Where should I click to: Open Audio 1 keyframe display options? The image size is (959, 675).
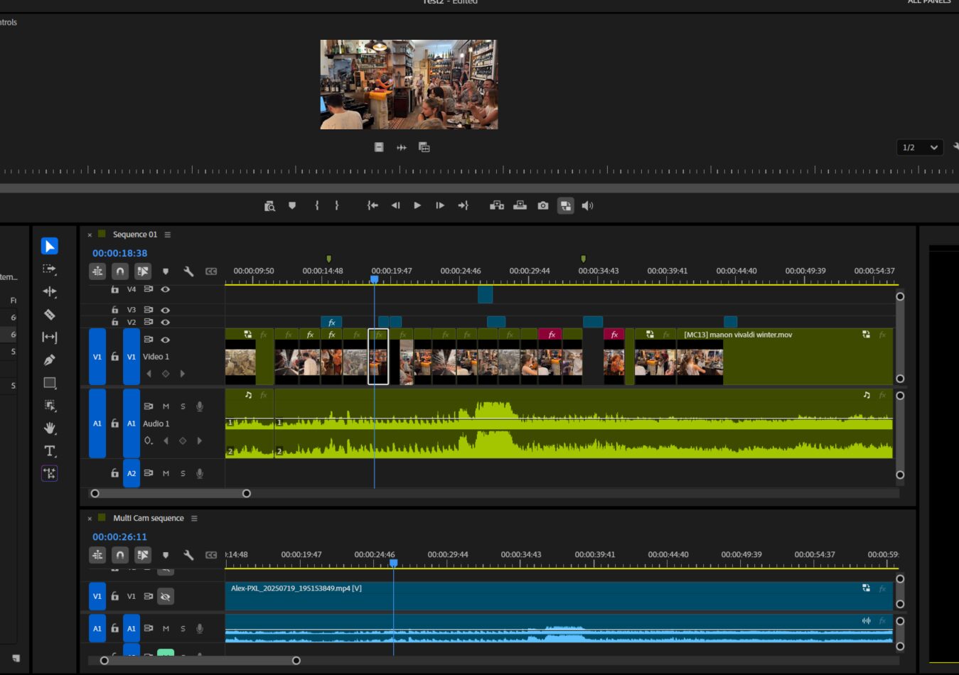pos(148,441)
